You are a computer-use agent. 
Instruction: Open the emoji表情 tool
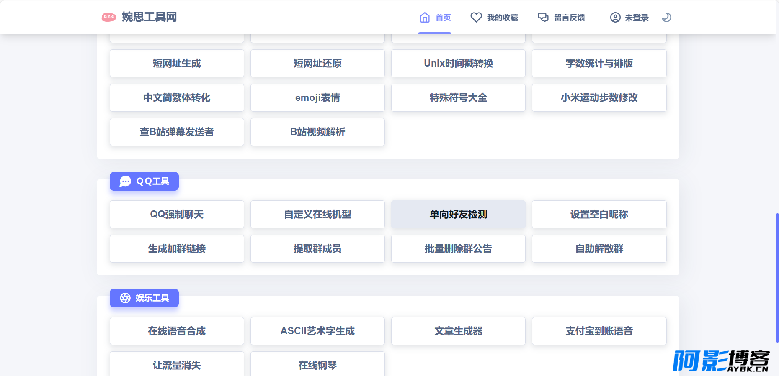pos(317,97)
